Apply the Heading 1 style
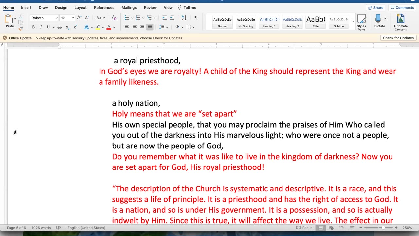Image resolution: width=419 pixels, height=236 pixels. point(269,22)
